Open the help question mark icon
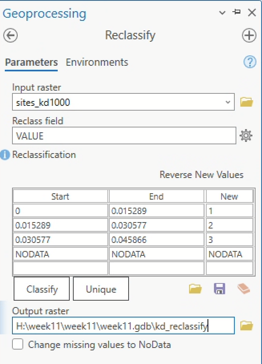 (250, 62)
